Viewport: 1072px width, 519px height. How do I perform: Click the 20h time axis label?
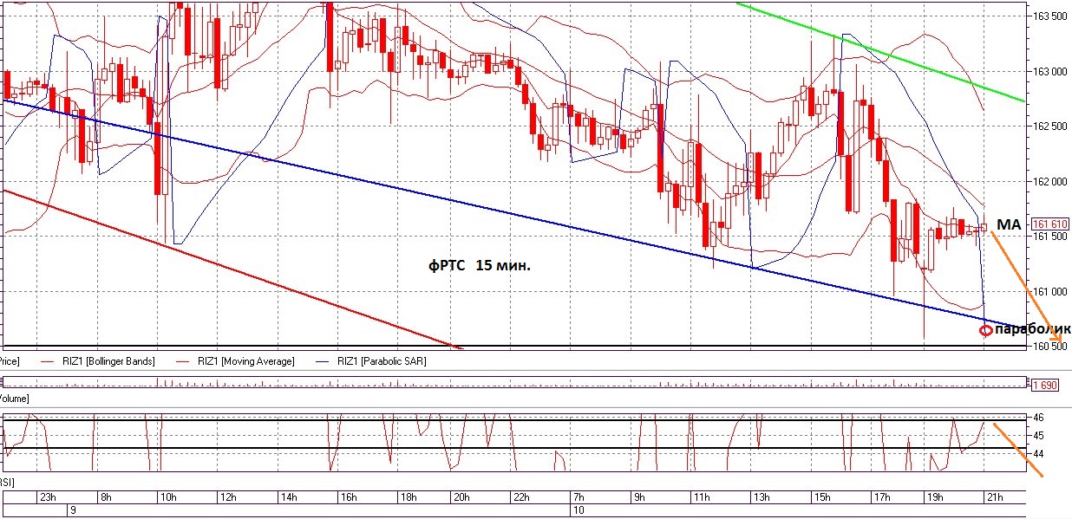pyautogui.click(x=461, y=497)
